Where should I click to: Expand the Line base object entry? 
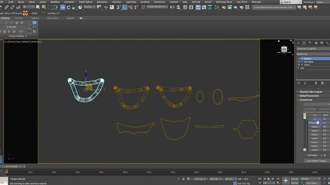point(298,68)
